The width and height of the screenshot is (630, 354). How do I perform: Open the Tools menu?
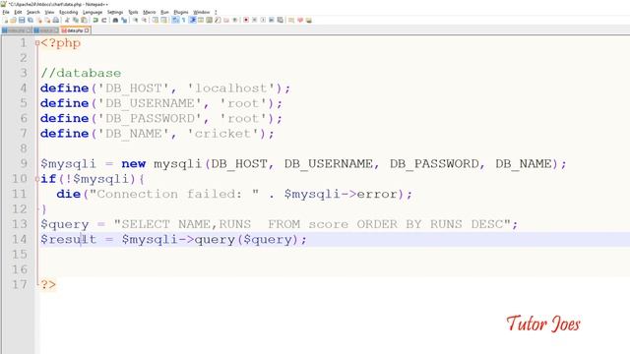[133, 12]
